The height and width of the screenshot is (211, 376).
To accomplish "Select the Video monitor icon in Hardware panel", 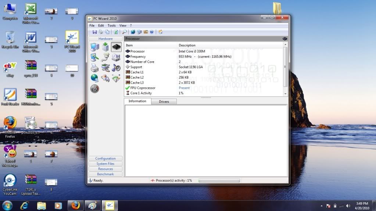I will point(95,58).
